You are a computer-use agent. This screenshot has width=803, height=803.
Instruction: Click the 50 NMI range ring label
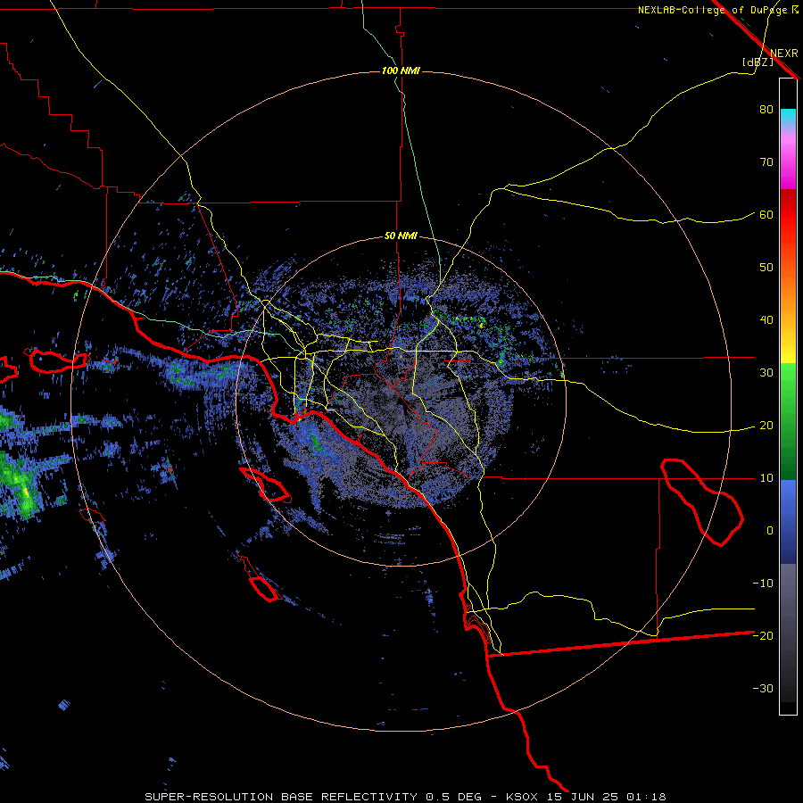coord(401,236)
